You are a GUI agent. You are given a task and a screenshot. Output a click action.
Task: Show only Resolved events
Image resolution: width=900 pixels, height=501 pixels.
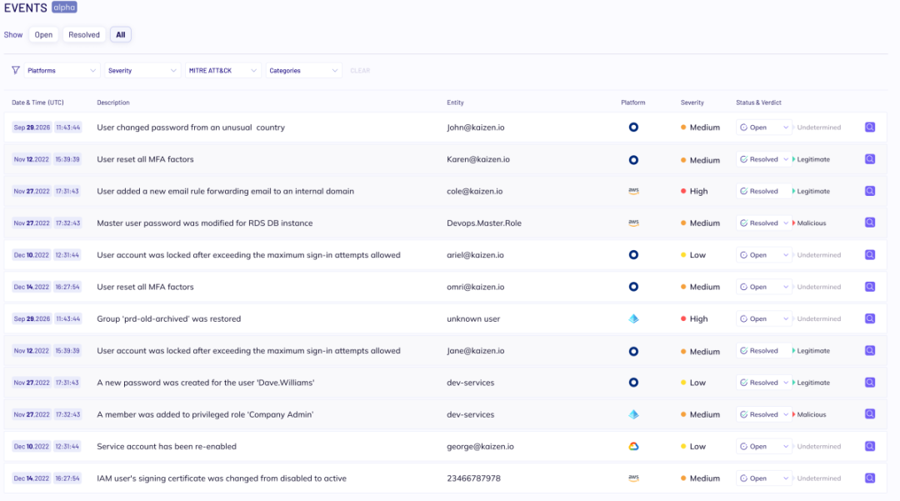tap(84, 35)
